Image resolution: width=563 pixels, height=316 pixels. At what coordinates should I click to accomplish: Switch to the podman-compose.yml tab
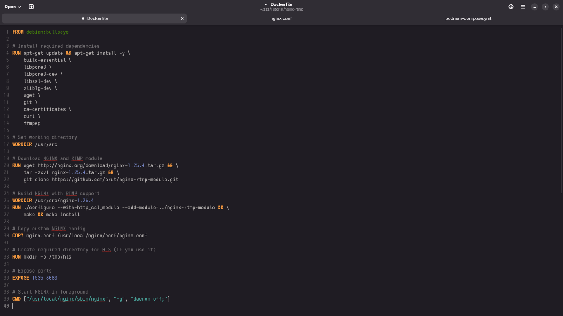click(x=468, y=18)
